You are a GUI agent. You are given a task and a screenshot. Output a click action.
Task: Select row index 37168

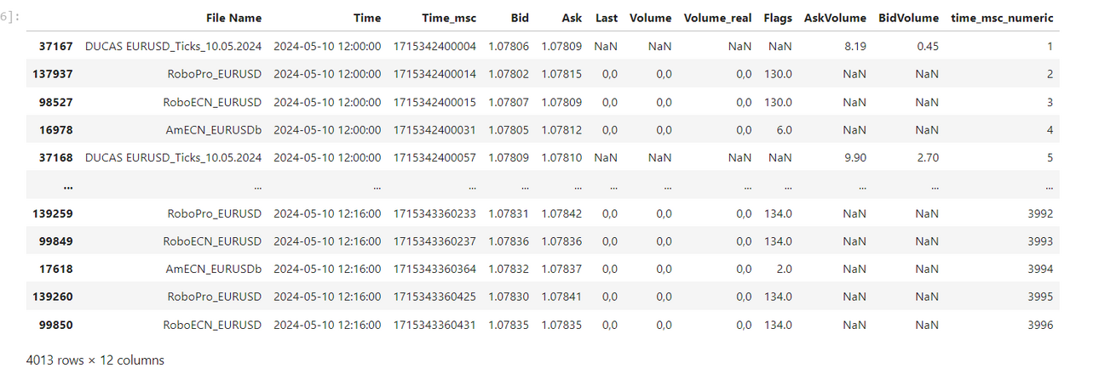(x=56, y=157)
